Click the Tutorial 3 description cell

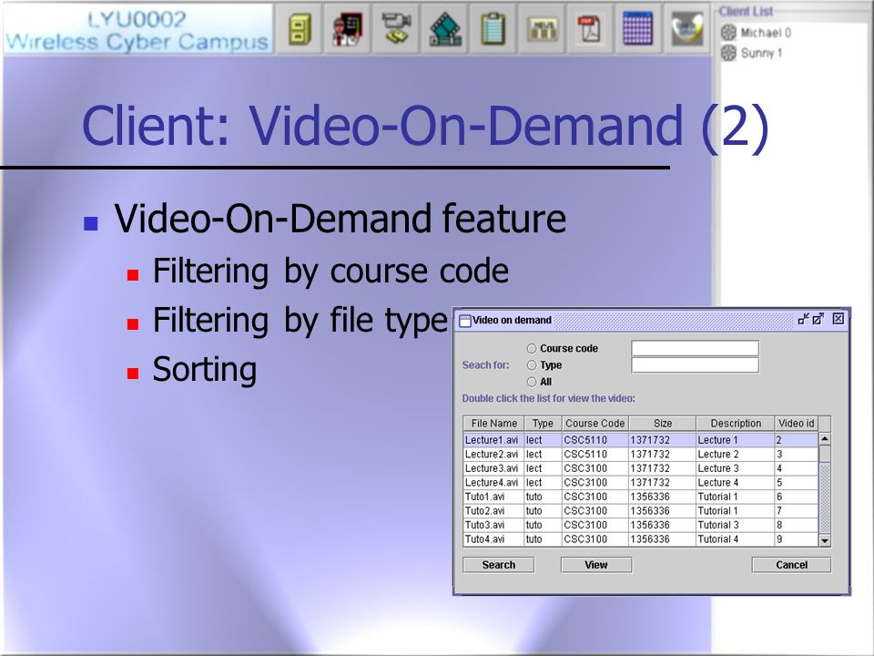click(736, 525)
